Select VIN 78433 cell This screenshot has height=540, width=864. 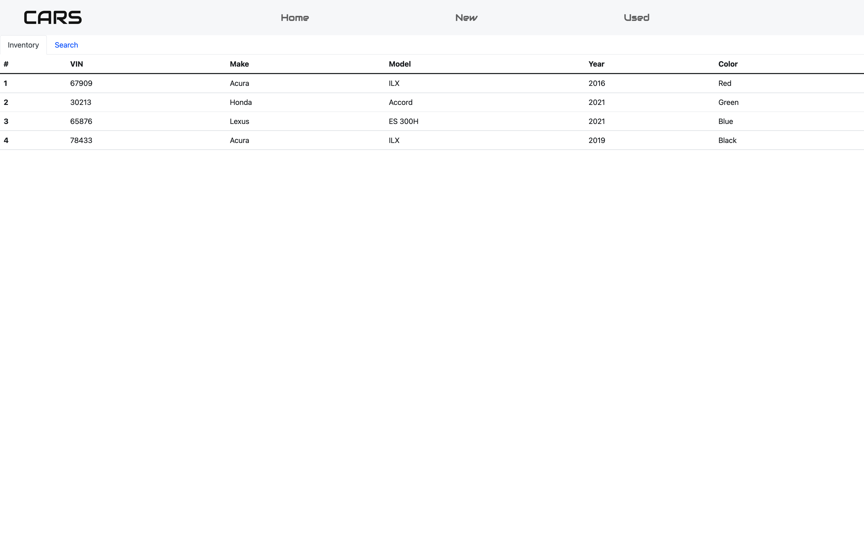click(81, 140)
